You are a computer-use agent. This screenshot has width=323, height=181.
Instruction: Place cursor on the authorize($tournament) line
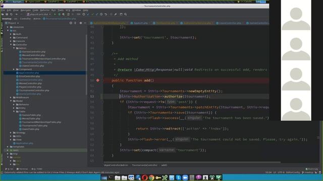[x=165, y=97]
